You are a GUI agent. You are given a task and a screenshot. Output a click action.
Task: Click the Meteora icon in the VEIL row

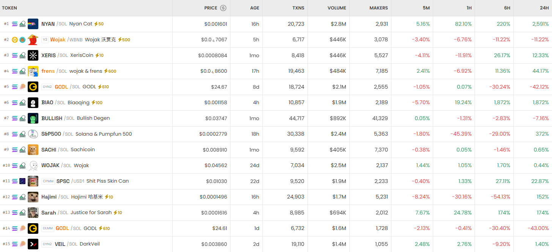point(22,244)
